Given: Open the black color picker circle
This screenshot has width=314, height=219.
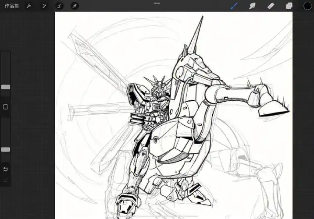Looking at the screenshot, I should 308,6.
